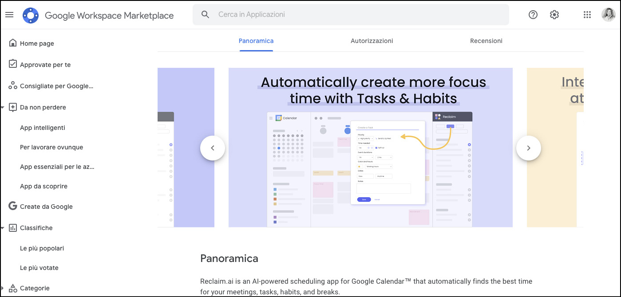621x297 pixels.
Task: Show the previous carousel screenshot
Action: 213,148
